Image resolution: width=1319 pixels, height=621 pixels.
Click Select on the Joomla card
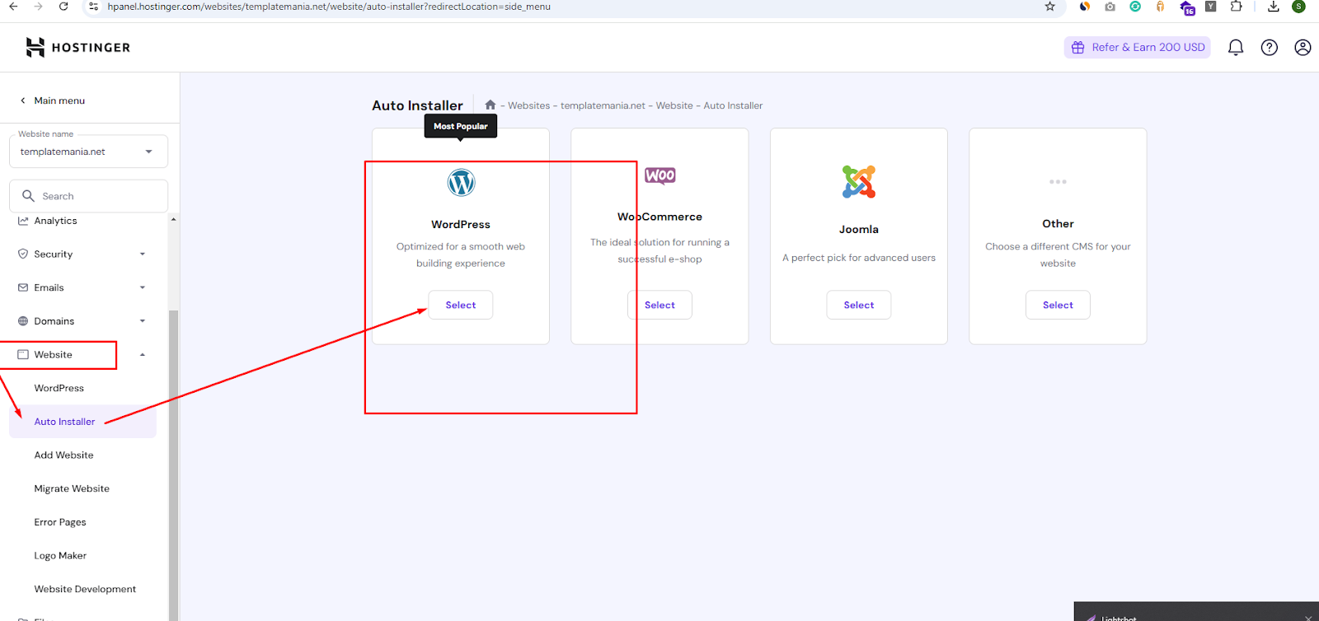click(x=859, y=305)
